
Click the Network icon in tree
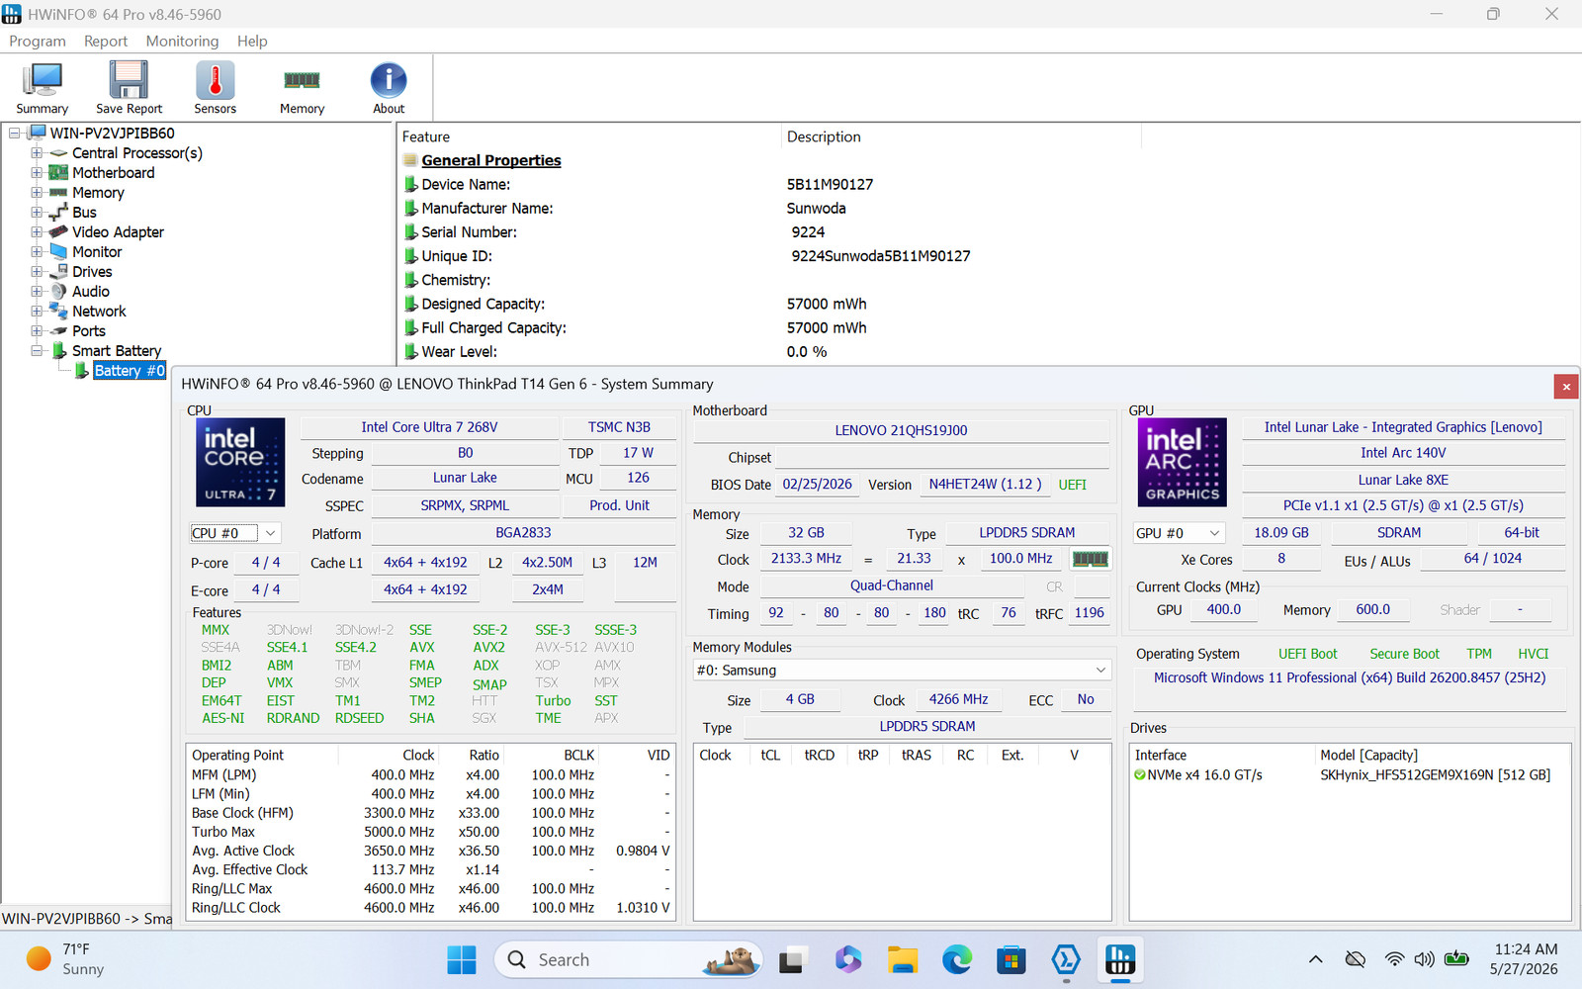point(59,312)
